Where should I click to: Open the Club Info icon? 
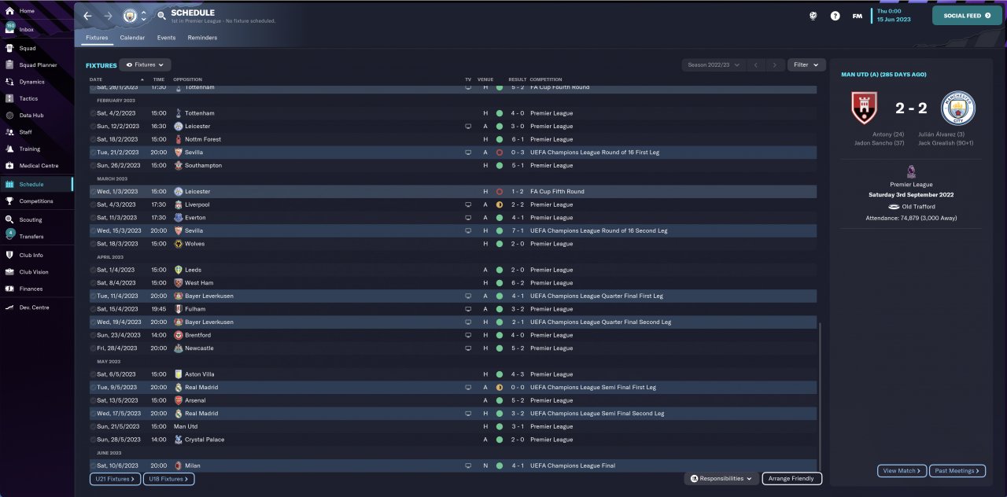pyautogui.click(x=10, y=255)
